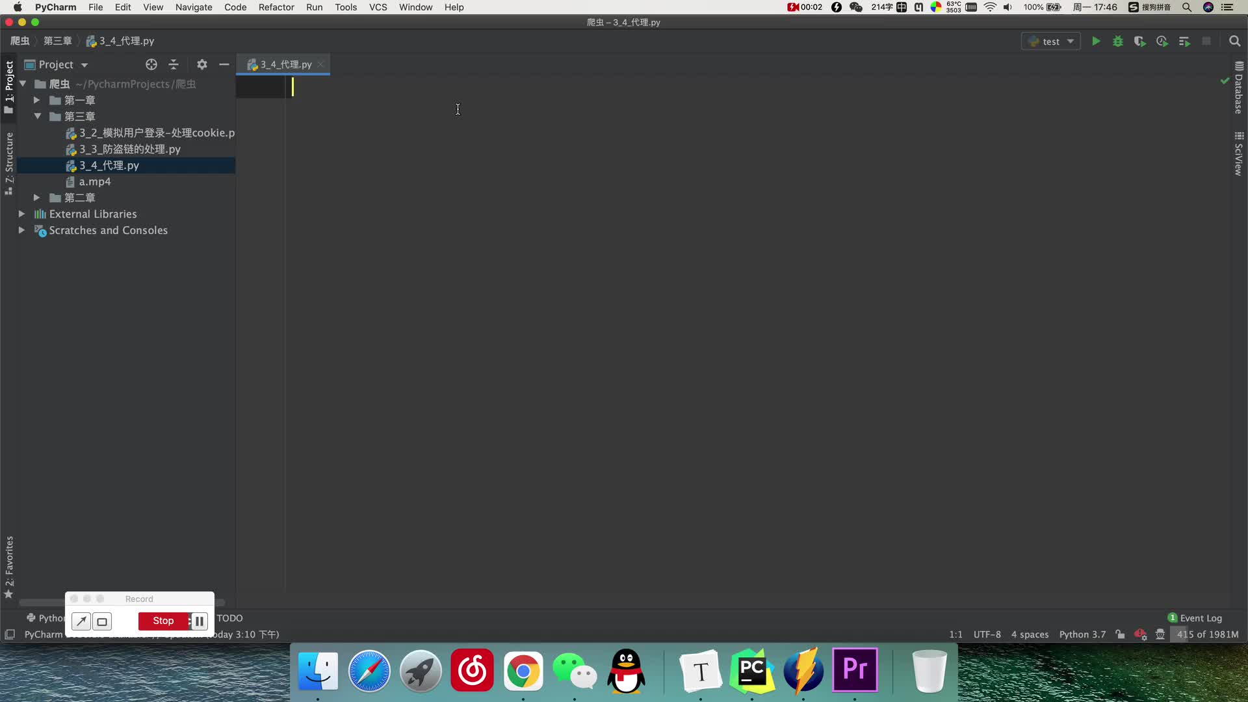Open Spotlight search in macOS menu bar
Viewport: 1248px width, 702px height.
(x=1187, y=7)
